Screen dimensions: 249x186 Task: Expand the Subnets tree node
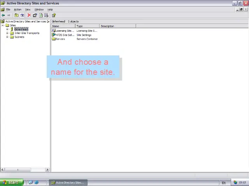click(x=7, y=37)
